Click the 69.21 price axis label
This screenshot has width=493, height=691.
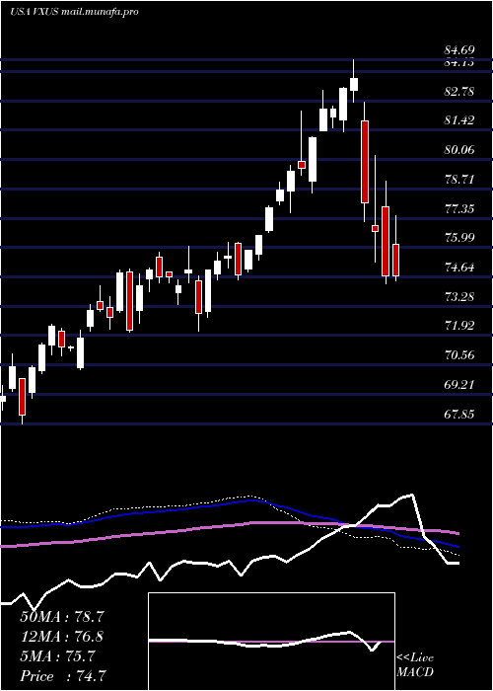click(x=459, y=385)
